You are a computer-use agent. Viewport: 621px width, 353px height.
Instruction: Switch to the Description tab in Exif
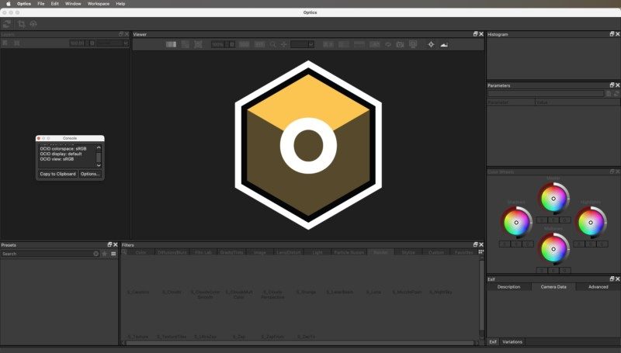(509, 287)
